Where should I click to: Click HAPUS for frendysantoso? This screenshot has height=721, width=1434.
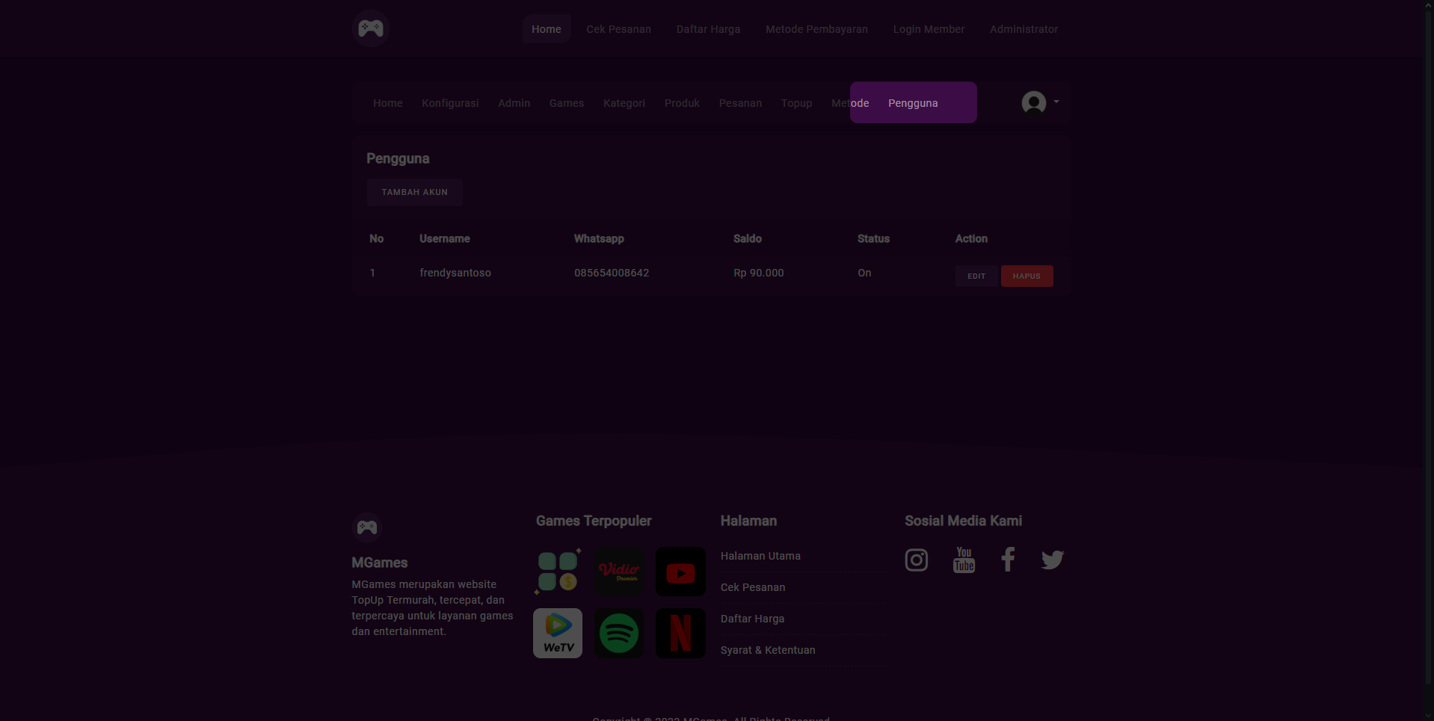[1027, 276]
